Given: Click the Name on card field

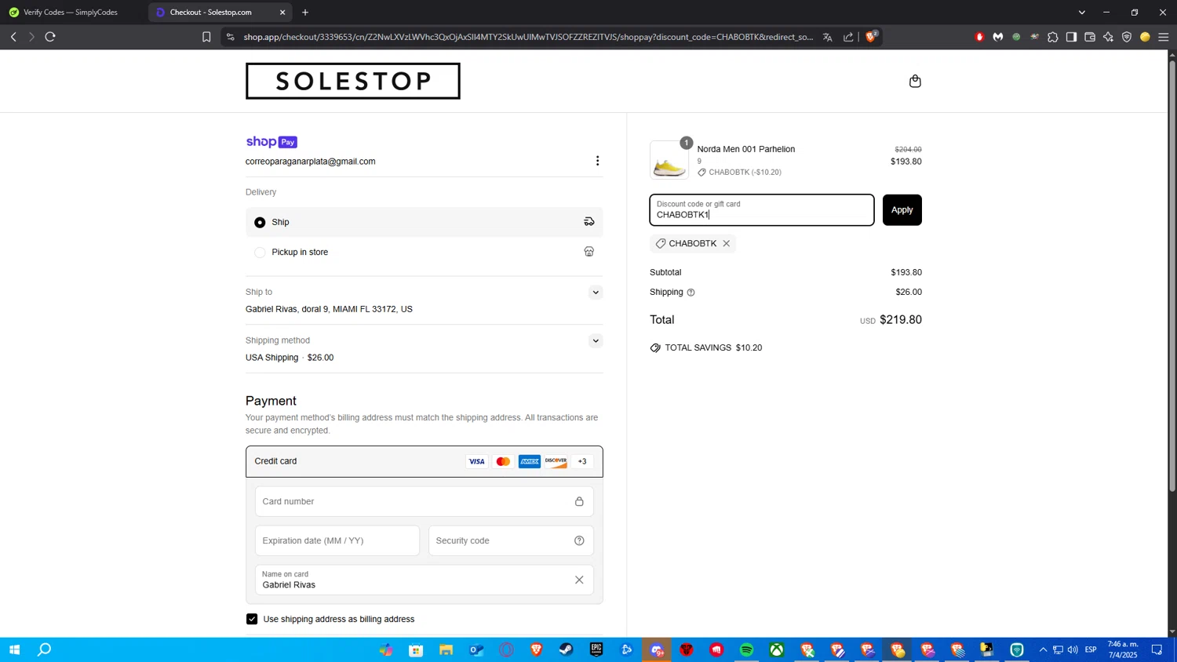Looking at the screenshot, I should coord(424,580).
